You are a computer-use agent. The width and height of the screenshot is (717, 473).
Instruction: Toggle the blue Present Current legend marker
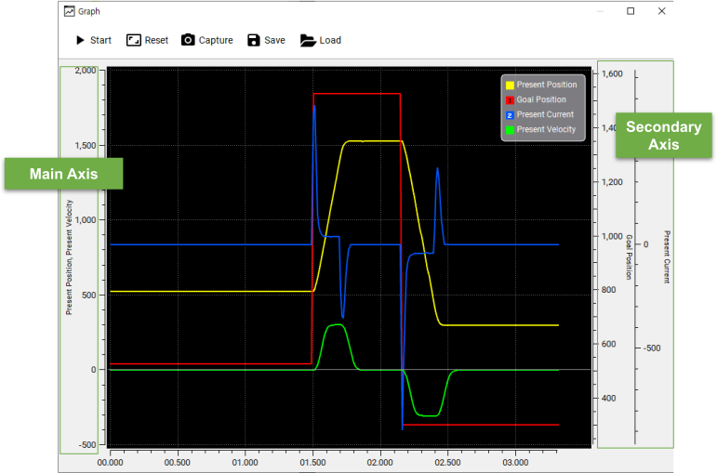tap(510, 114)
